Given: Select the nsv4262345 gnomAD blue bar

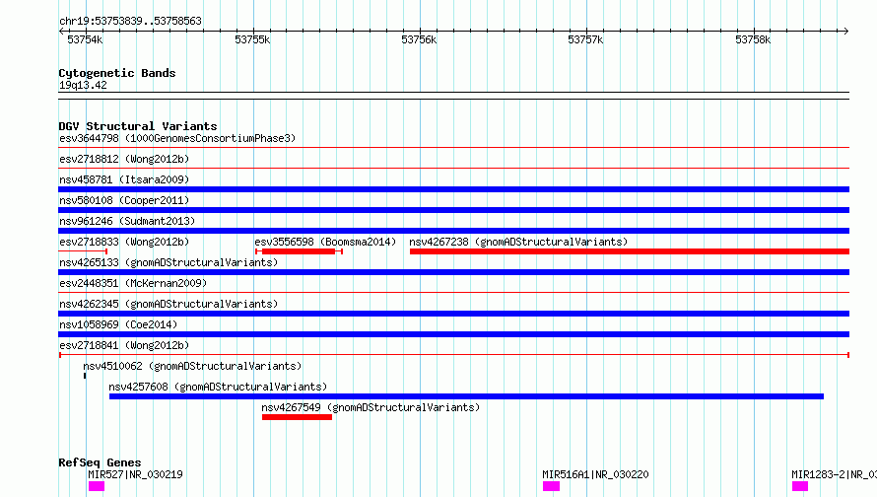Looking at the screenshot, I should click(x=453, y=314).
